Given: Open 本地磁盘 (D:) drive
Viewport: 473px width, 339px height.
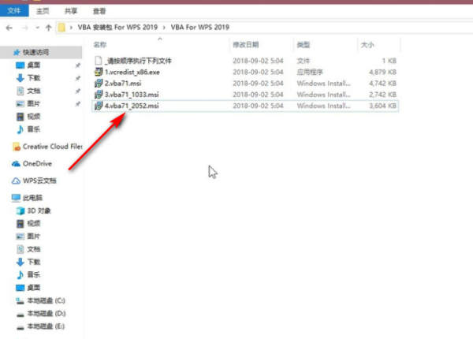Looking at the screenshot, I should click(47, 314).
